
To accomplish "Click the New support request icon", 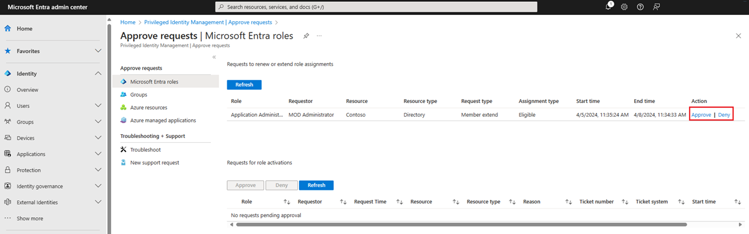I will 124,162.
